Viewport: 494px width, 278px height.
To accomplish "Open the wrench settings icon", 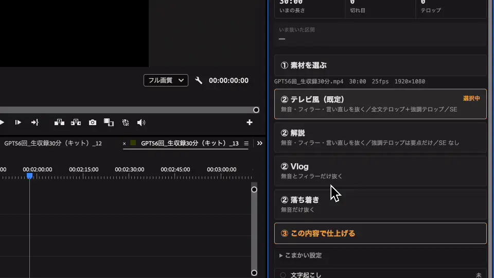I will pos(199,80).
